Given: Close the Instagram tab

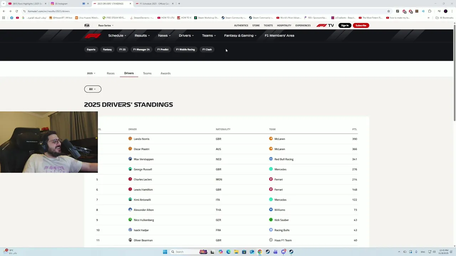Looking at the screenshot, I should click(88, 4).
